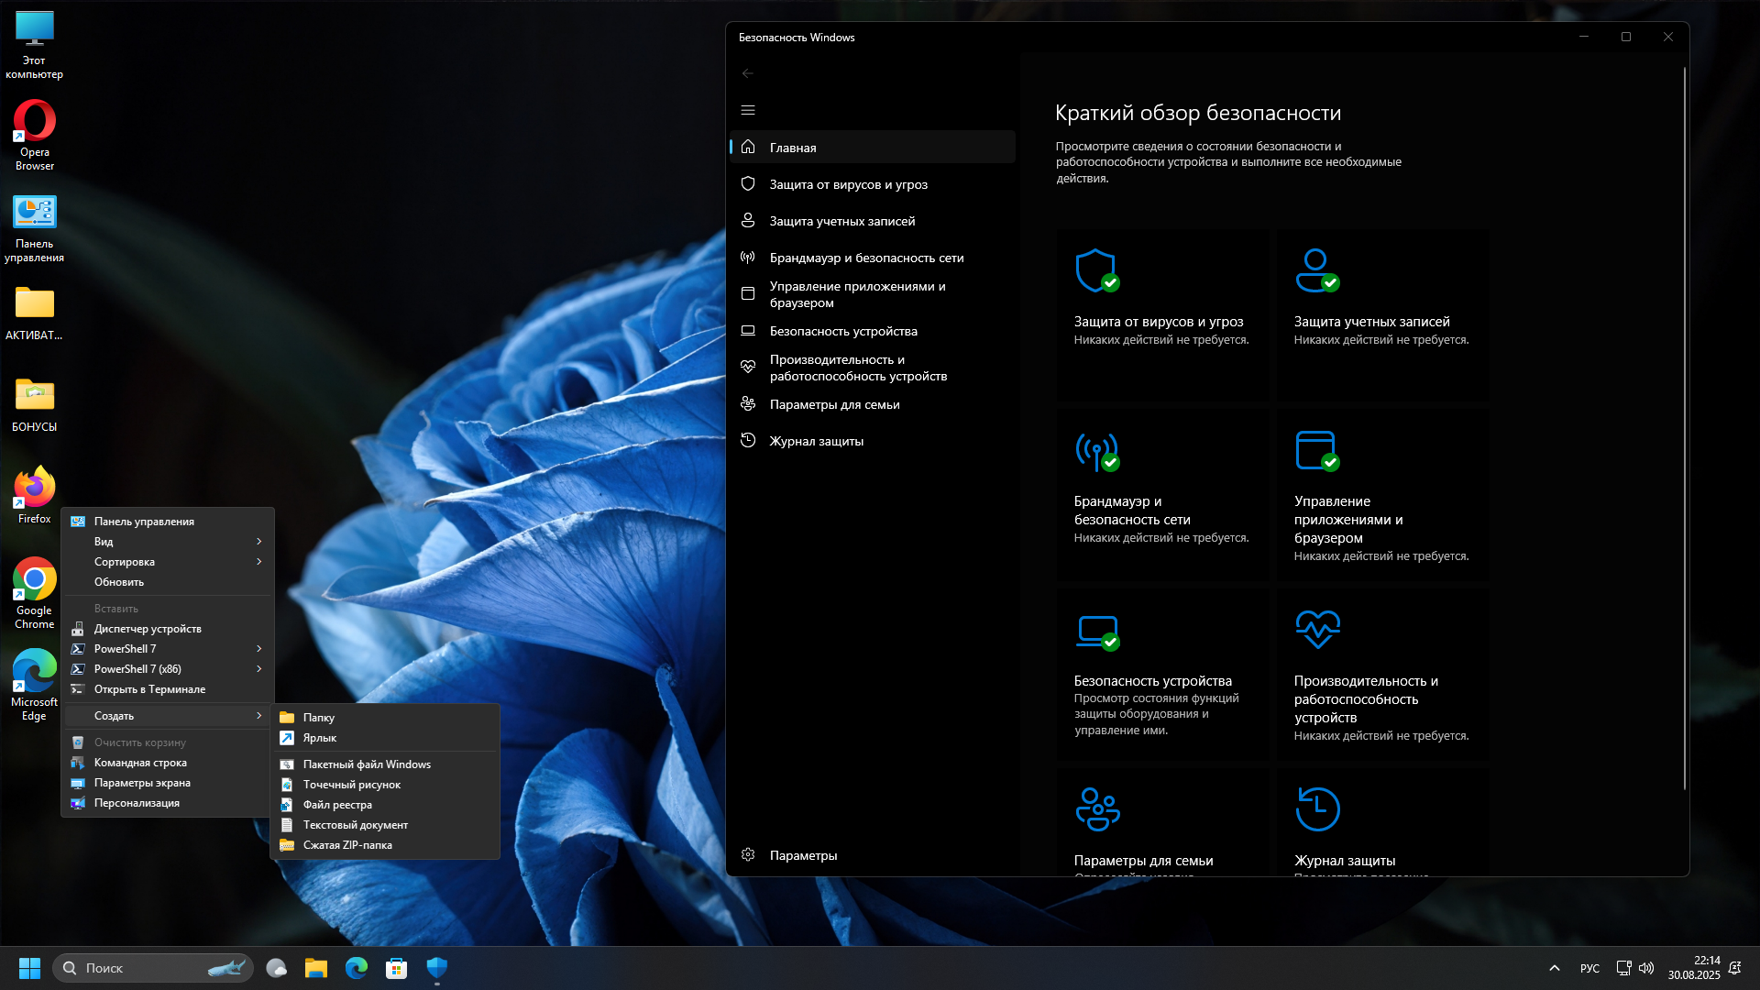Show hidden system tray icons chevron
The image size is (1760, 990).
click(x=1555, y=968)
